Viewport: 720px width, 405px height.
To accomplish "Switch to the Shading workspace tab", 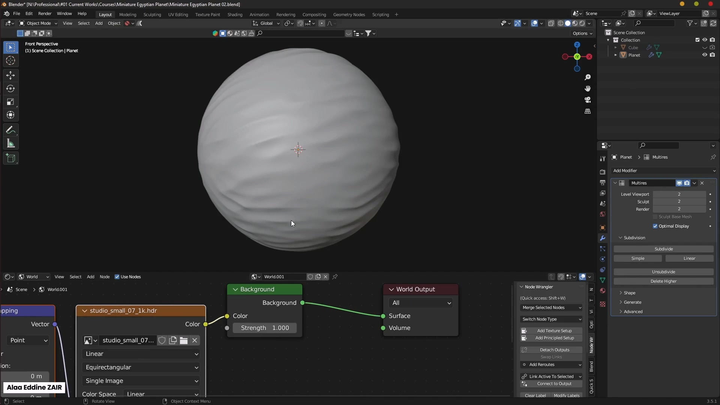I will [x=235, y=15].
